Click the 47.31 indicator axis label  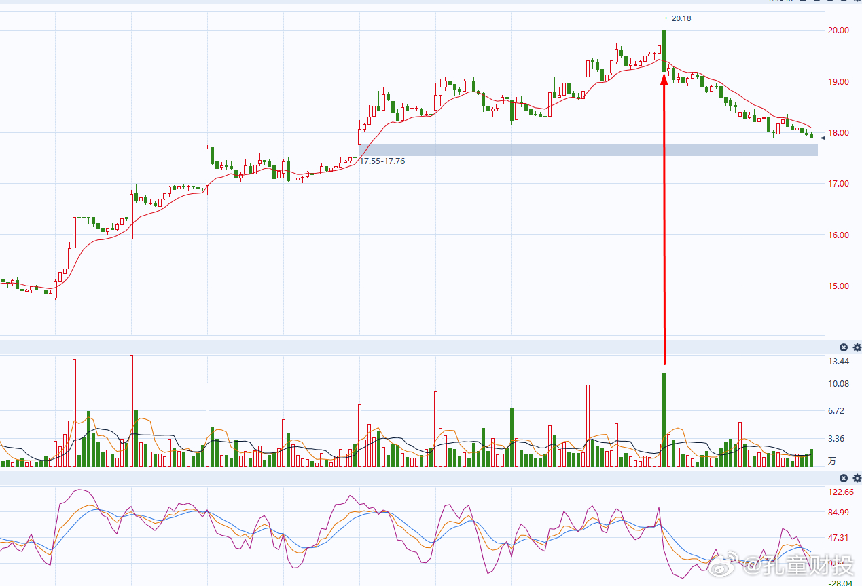click(838, 538)
